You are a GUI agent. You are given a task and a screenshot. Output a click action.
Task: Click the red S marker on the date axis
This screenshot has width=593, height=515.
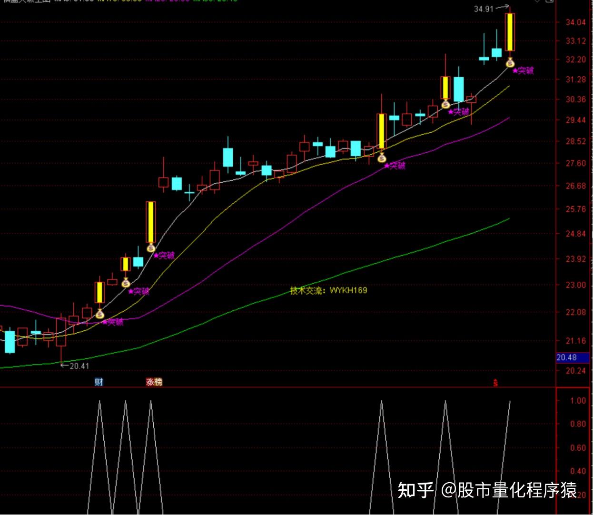coord(495,382)
